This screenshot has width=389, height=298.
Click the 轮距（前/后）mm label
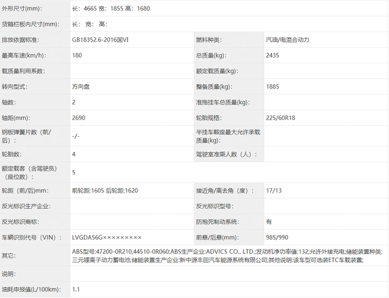coord(25,191)
